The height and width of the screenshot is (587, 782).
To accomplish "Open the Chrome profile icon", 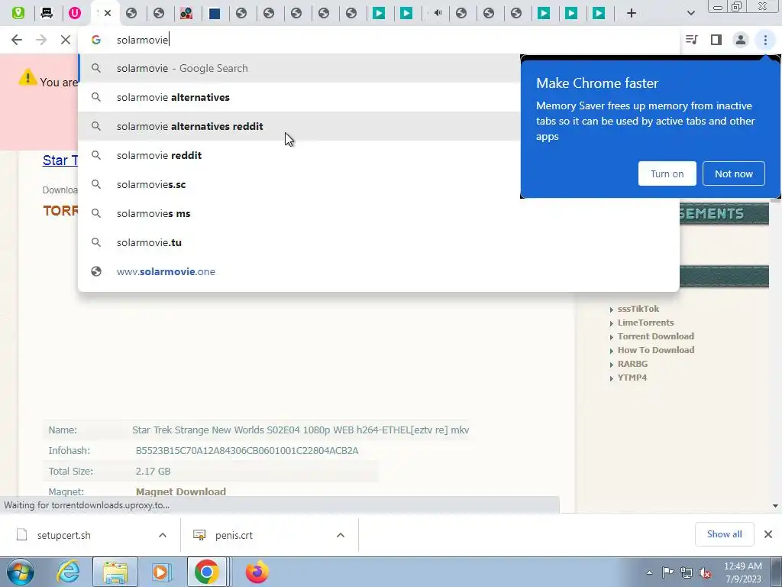I will [741, 40].
